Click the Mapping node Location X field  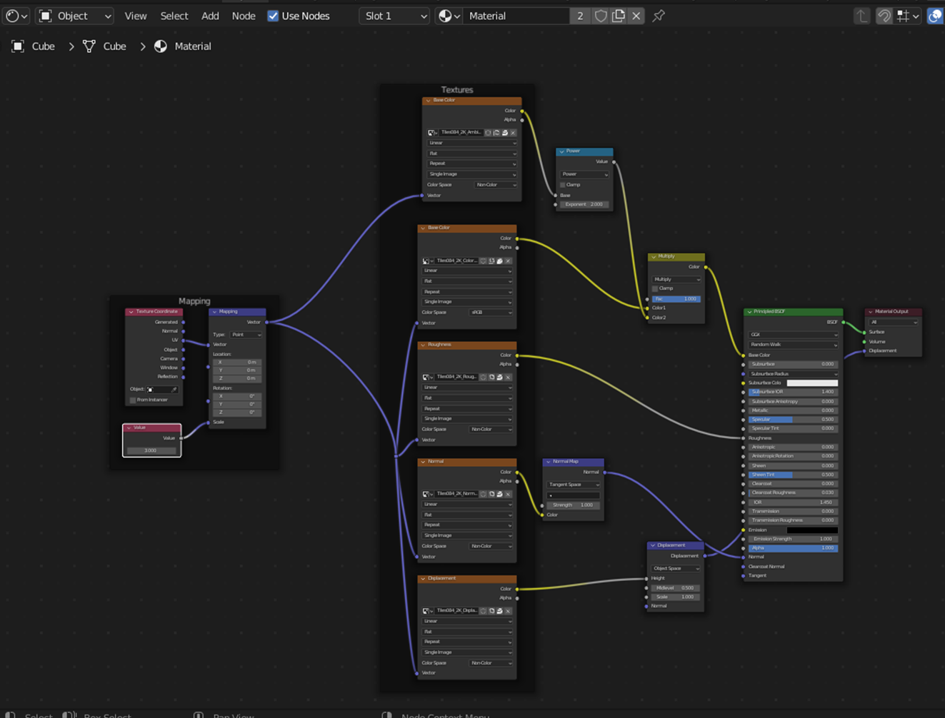tap(237, 363)
